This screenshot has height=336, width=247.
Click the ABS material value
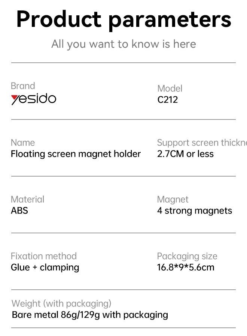19,211
